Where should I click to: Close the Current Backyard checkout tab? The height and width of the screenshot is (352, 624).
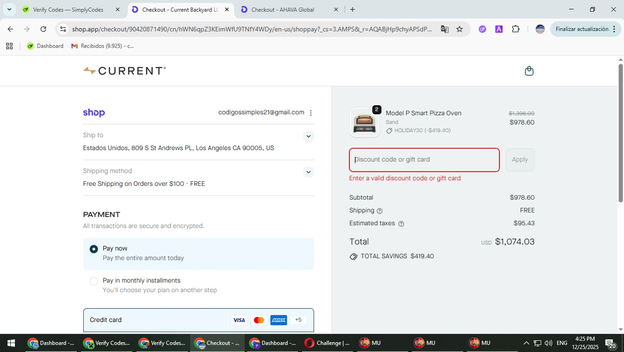[x=227, y=10]
